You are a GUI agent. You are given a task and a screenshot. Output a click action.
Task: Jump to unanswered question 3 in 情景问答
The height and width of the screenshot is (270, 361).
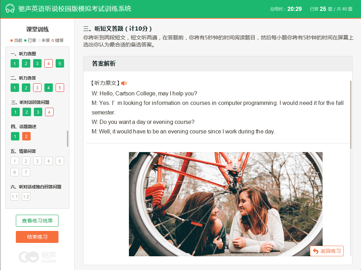37,161
